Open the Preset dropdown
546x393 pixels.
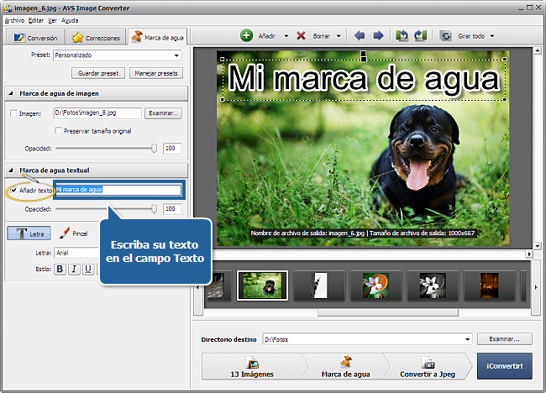click(176, 56)
